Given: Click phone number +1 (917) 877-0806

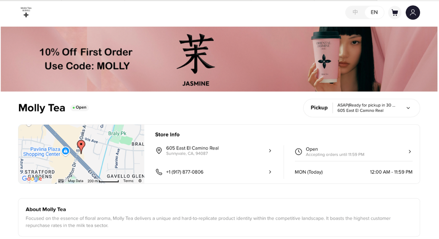Looking at the screenshot, I should pyautogui.click(x=185, y=172).
